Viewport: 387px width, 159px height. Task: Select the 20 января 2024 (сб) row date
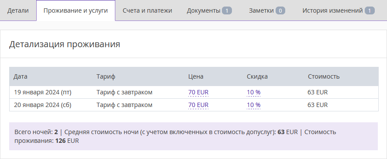pyautogui.click(x=43, y=105)
